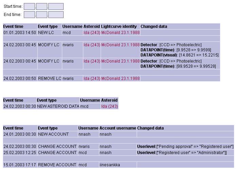This screenshot has width=236, height=170.
Task: Follow McDonald 23.1.1988 link in REMOVE LC row
Action: point(120,79)
